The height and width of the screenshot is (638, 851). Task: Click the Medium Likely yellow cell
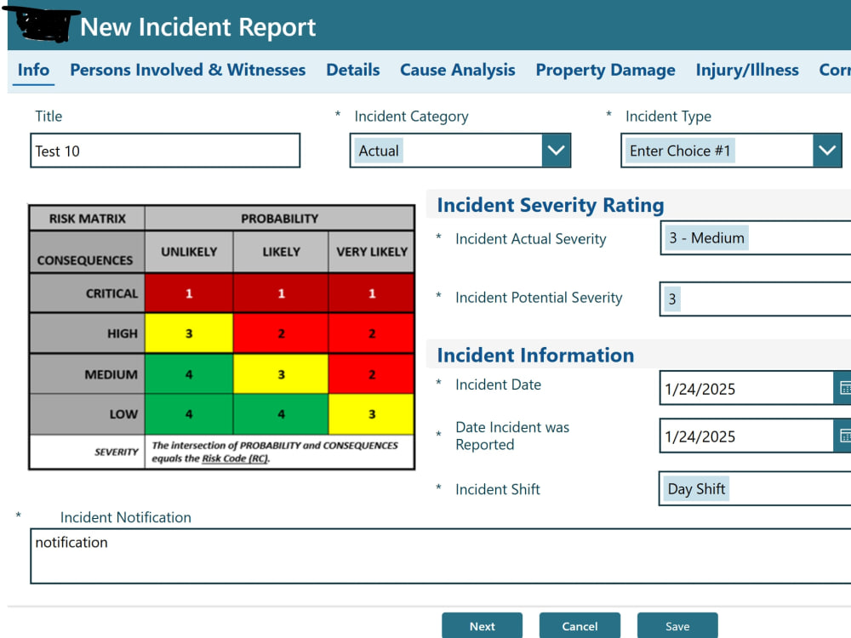tap(281, 373)
